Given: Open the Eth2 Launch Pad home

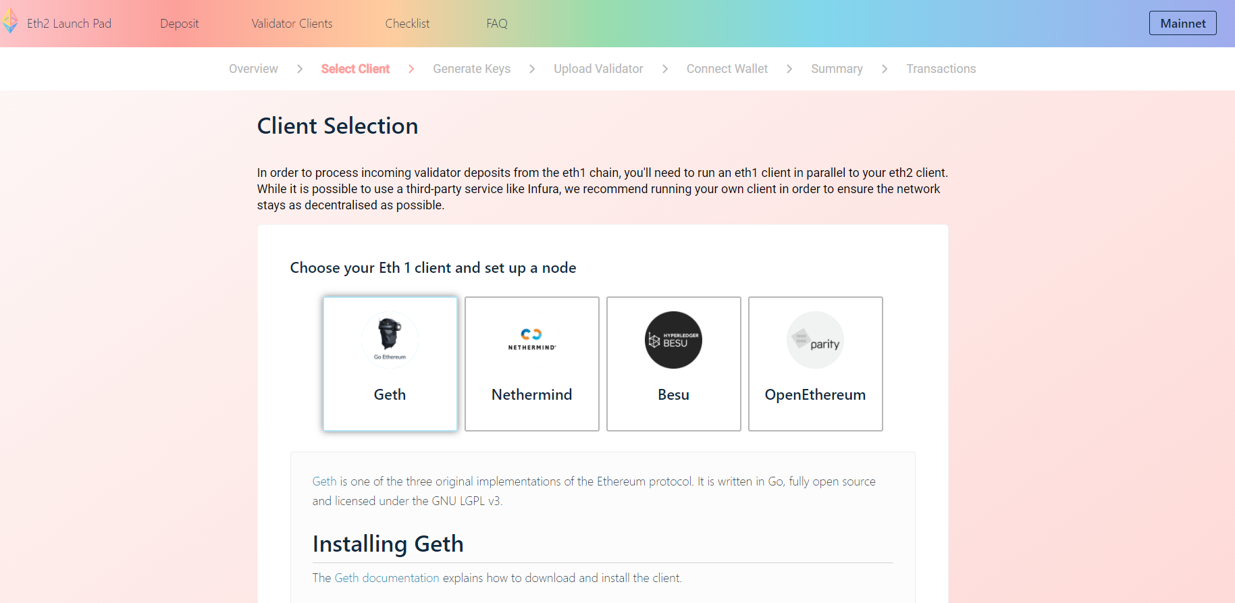Looking at the screenshot, I should click(x=69, y=24).
